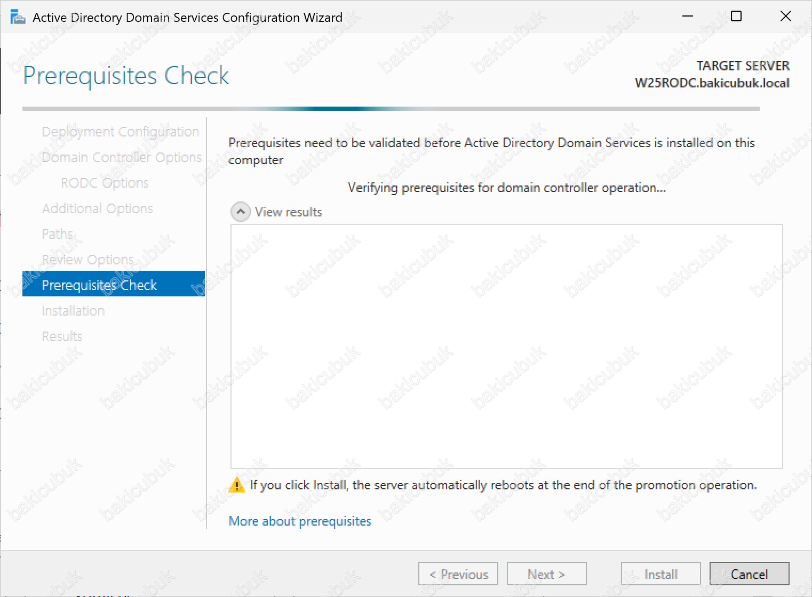This screenshot has width=812, height=597.
Task: Select Review Options step
Action: pos(87,260)
